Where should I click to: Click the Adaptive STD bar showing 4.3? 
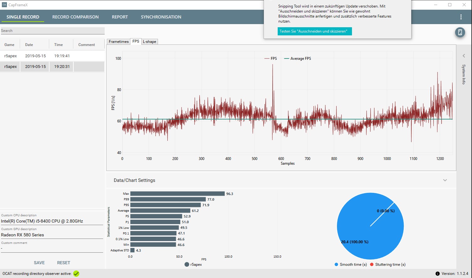[133, 250]
